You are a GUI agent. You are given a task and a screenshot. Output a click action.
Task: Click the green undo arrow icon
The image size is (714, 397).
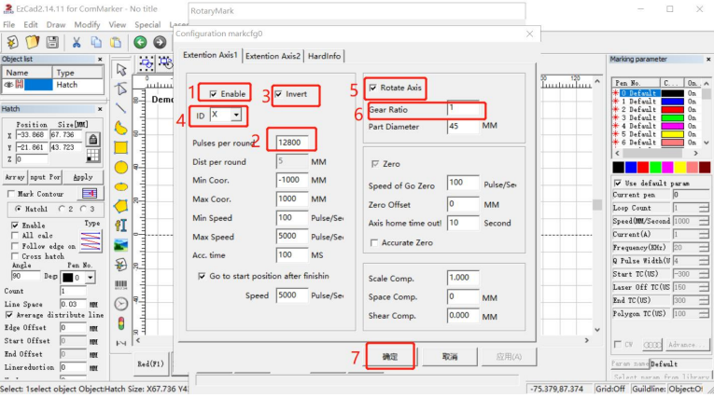138,42
